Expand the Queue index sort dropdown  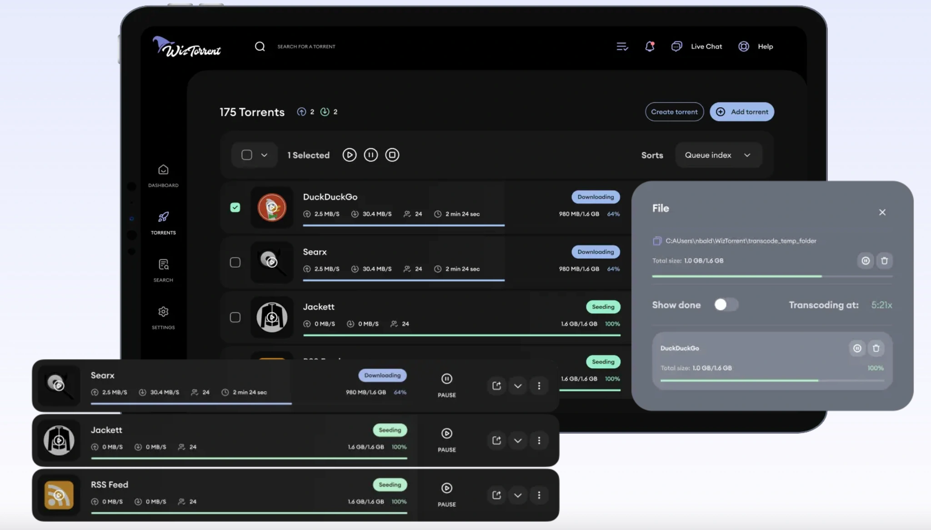717,155
